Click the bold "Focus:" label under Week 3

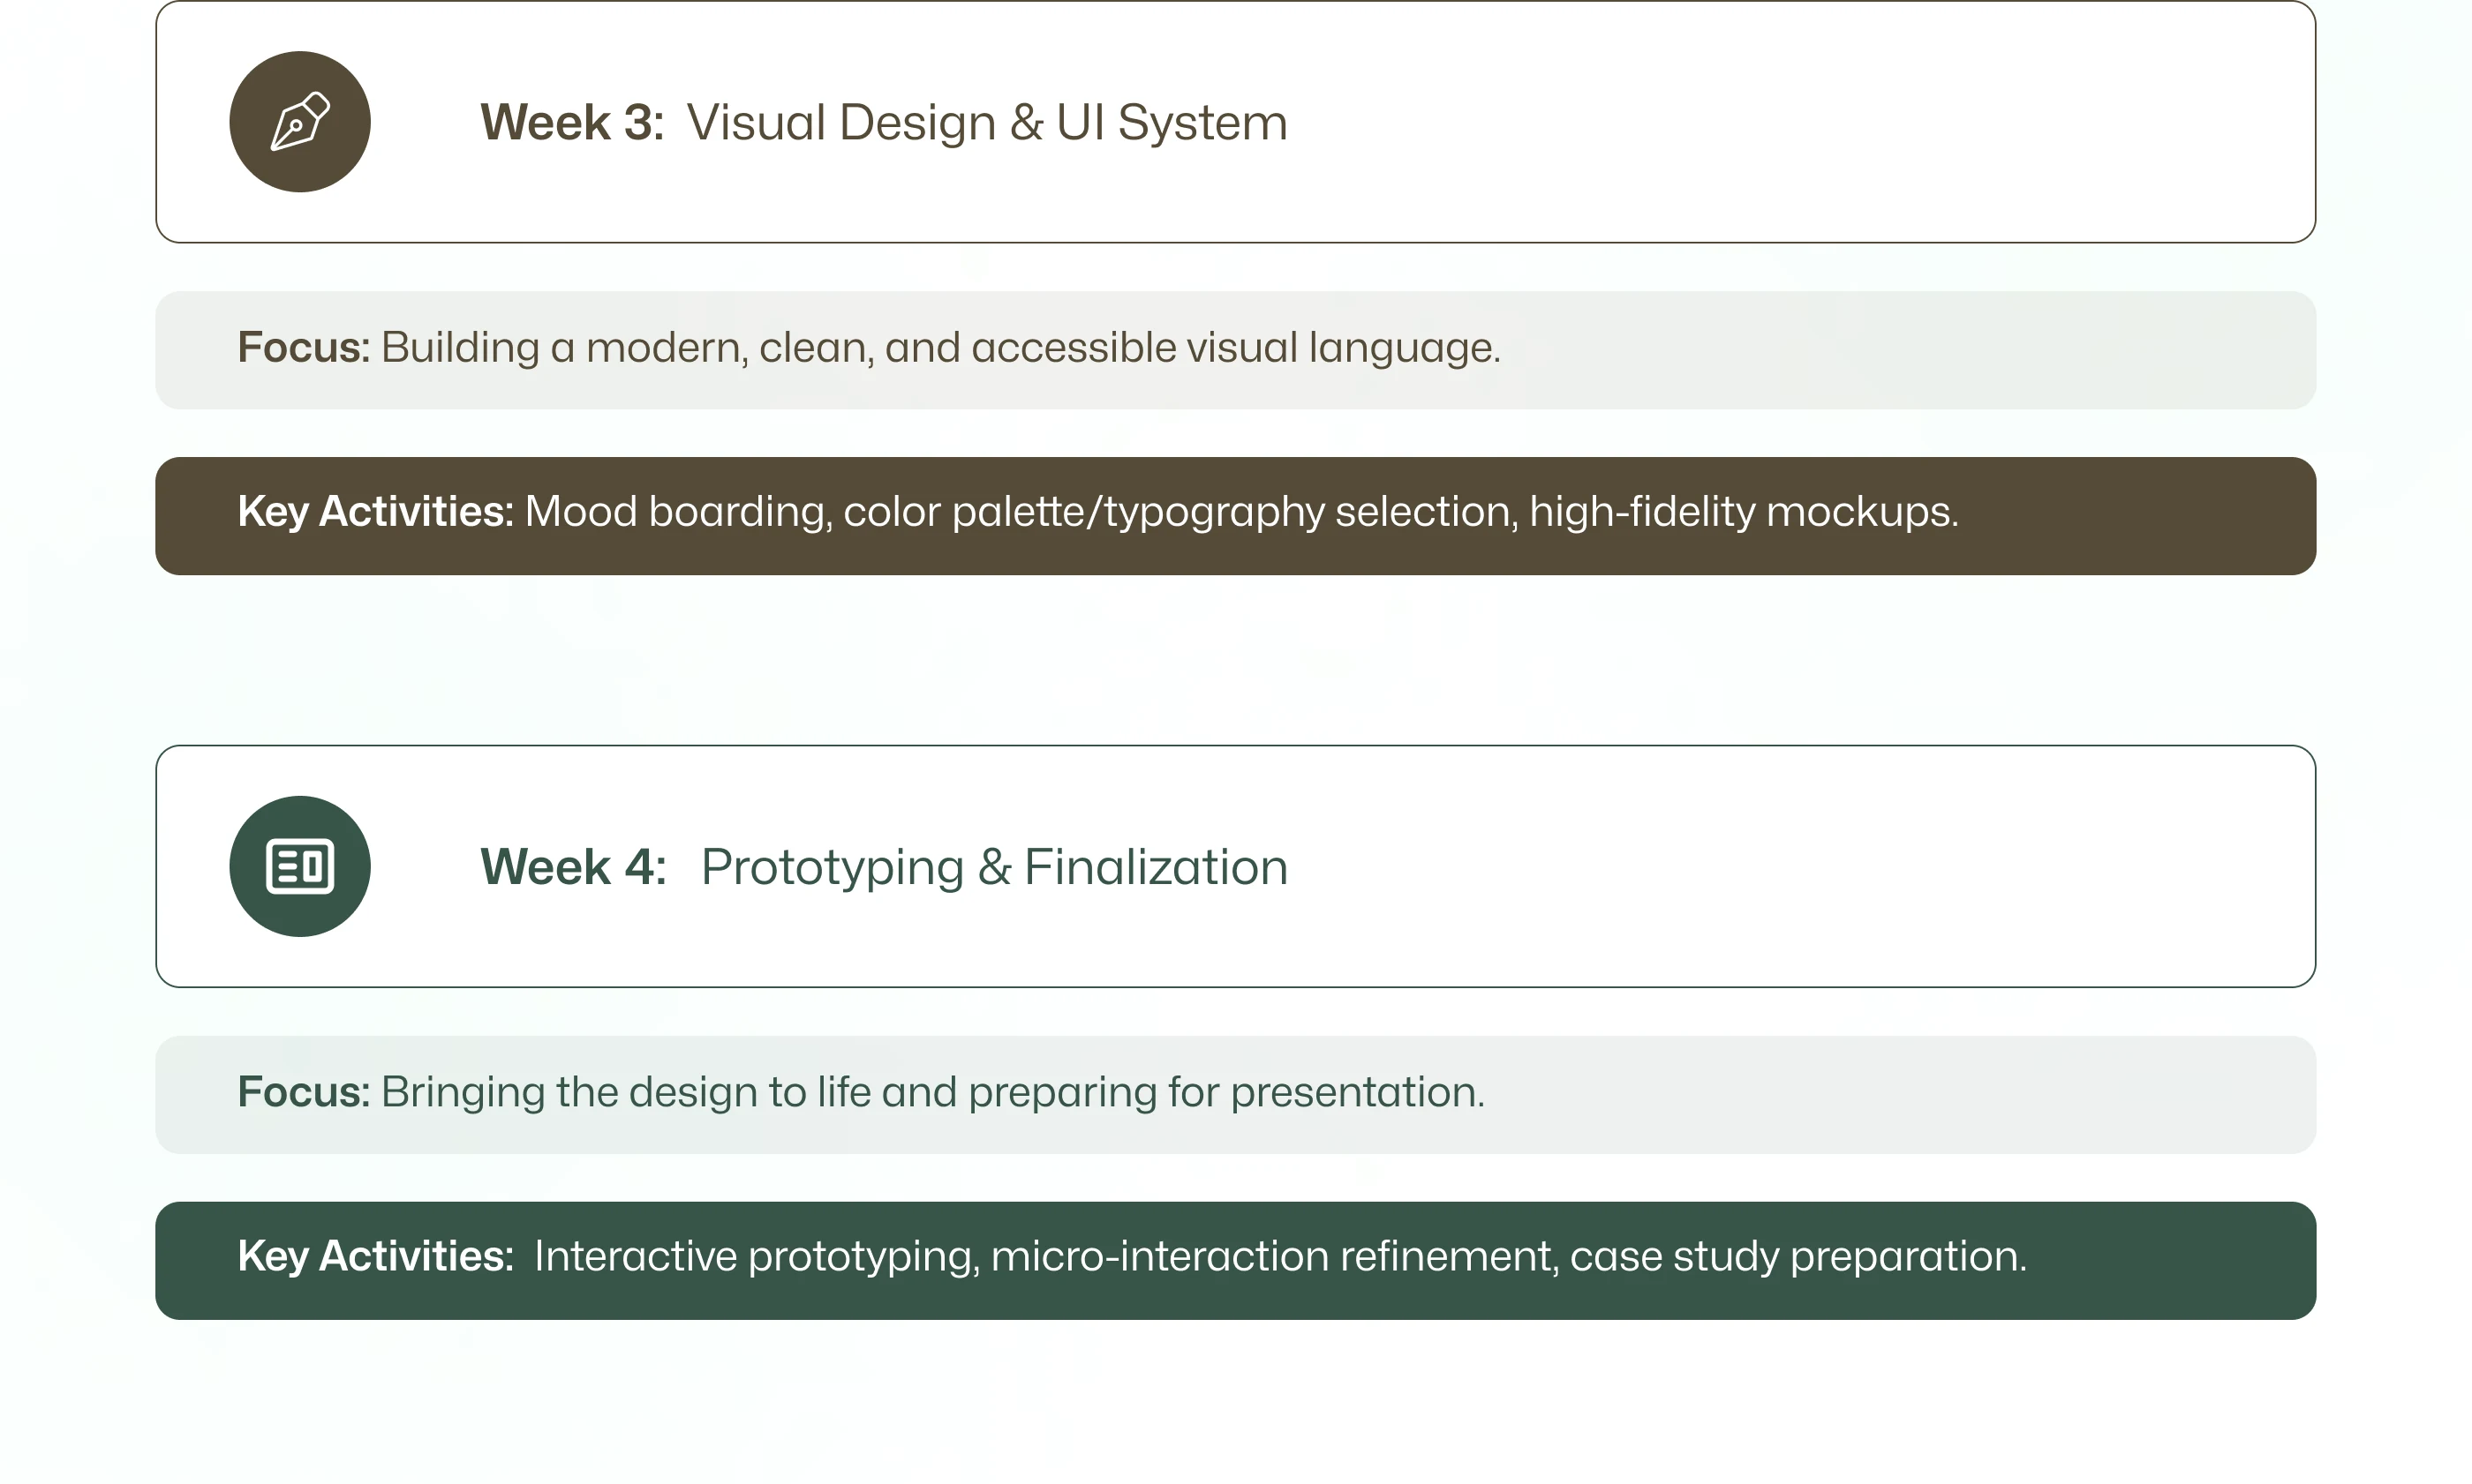tap(303, 348)
